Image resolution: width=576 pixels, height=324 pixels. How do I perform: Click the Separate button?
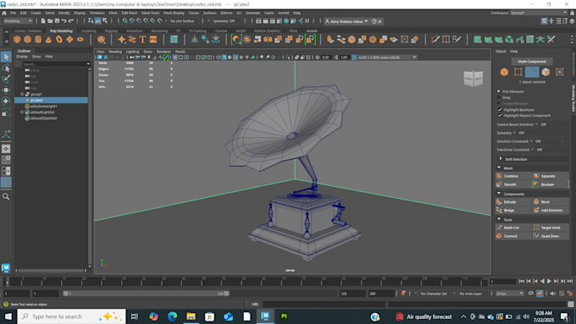551,176
